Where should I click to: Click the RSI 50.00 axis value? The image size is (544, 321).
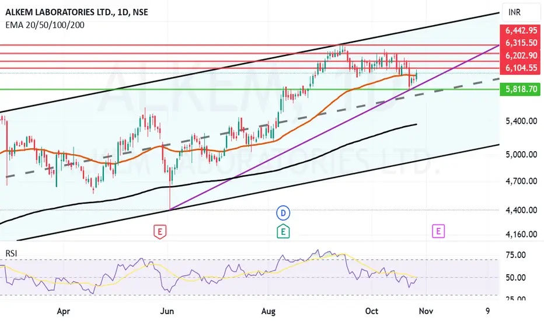coord(516,278)
